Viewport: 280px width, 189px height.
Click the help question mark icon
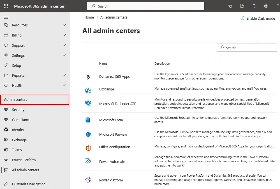click(x=278, y=6)
